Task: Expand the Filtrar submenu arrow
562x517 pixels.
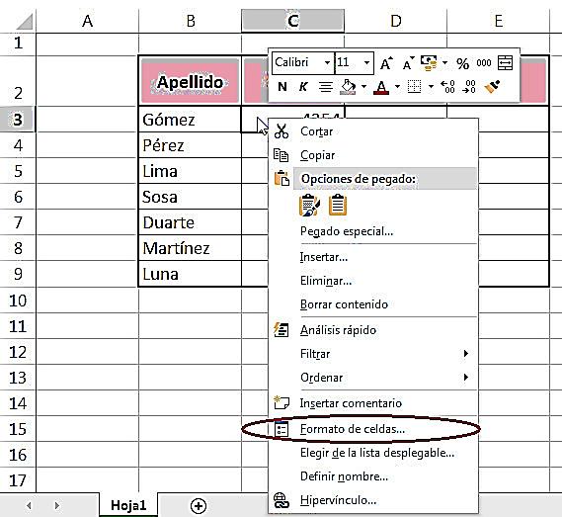Action: pyautogui.click(x=465, y=353)
